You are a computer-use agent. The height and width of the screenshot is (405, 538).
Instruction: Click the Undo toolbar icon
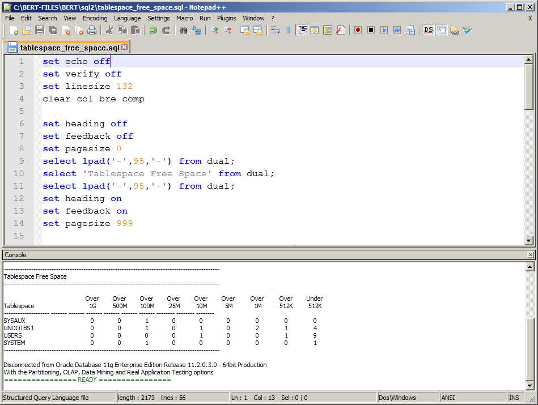(153, 30)
